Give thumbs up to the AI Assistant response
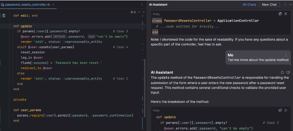293x131 pixels. click(282, 72)
